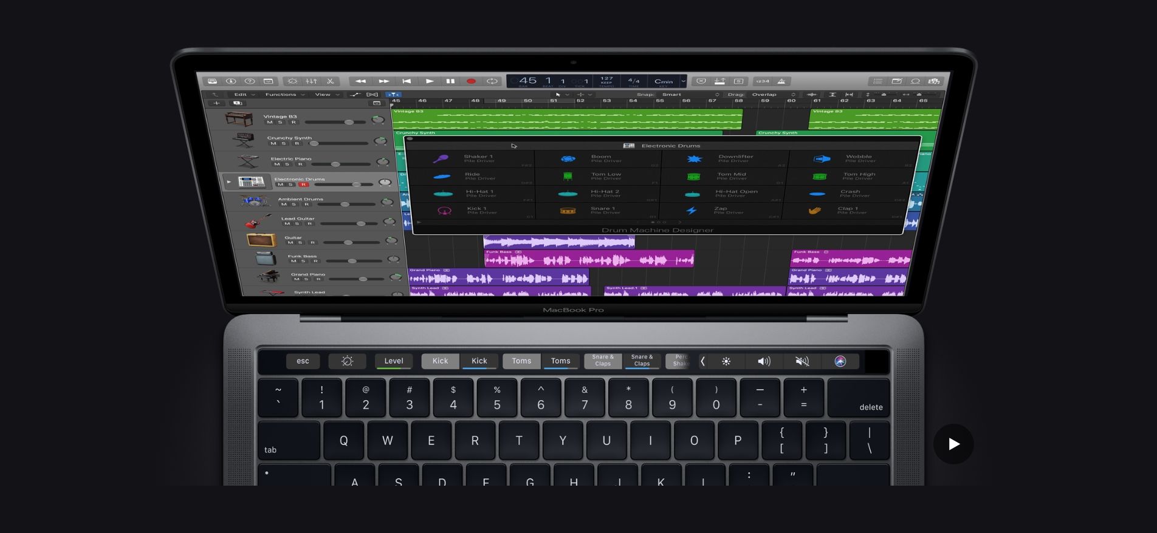Mute the Vintage B3 track
Viewport: 1157px width, 533px height.
[x=269, y=123]
